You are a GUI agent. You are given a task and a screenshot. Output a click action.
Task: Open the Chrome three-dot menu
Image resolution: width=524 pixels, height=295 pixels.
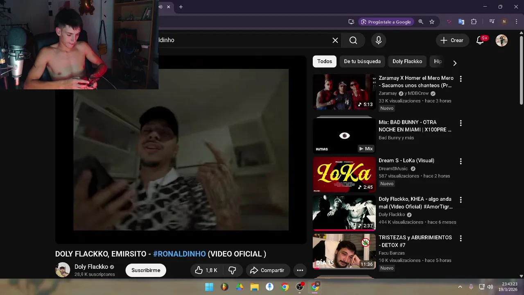coord(516,22)
